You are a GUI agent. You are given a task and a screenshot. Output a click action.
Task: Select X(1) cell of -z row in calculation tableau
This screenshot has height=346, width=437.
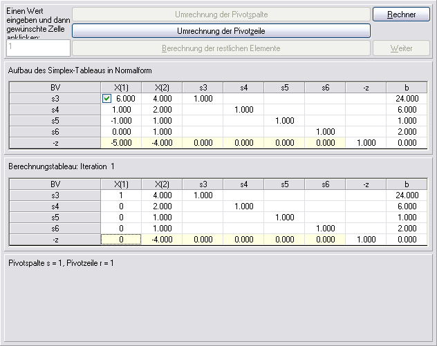(x=121, y=239)
